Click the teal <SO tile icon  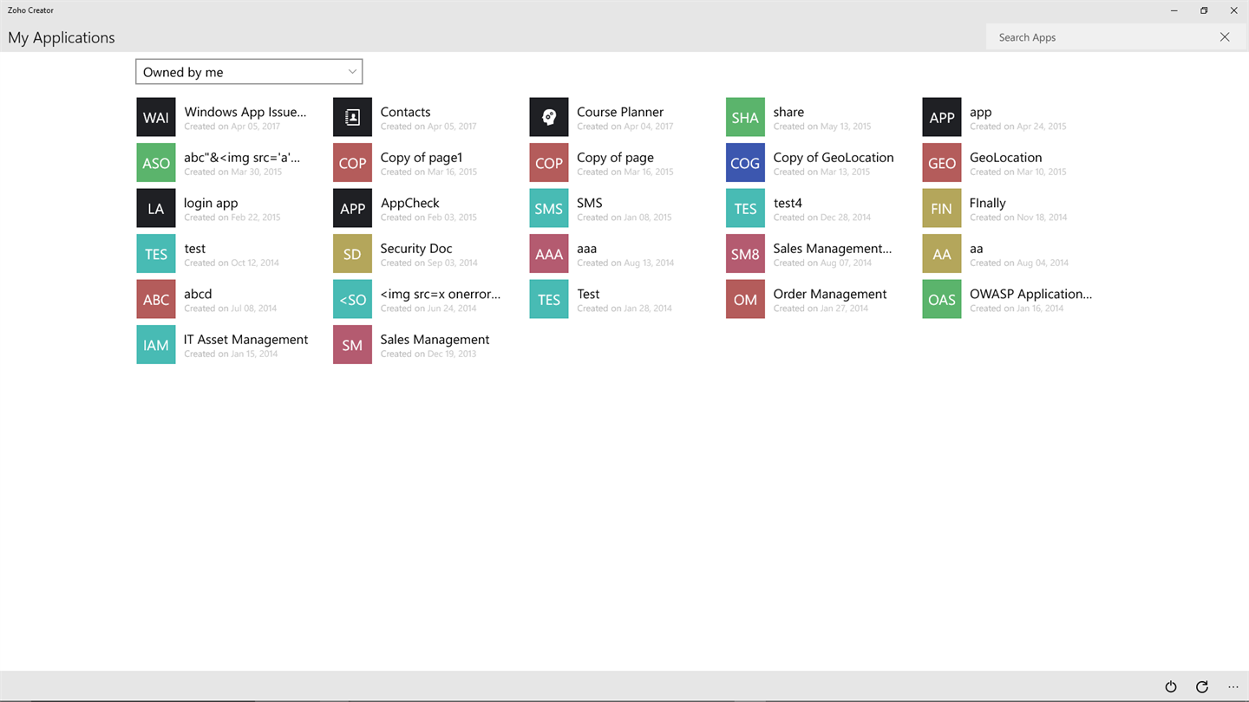352,299
